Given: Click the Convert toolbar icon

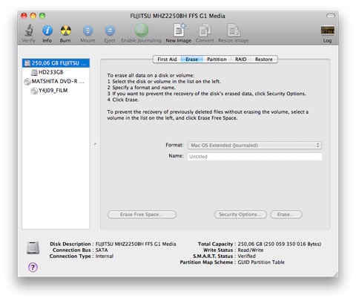Looking at the screenshot, I should 205,30.
